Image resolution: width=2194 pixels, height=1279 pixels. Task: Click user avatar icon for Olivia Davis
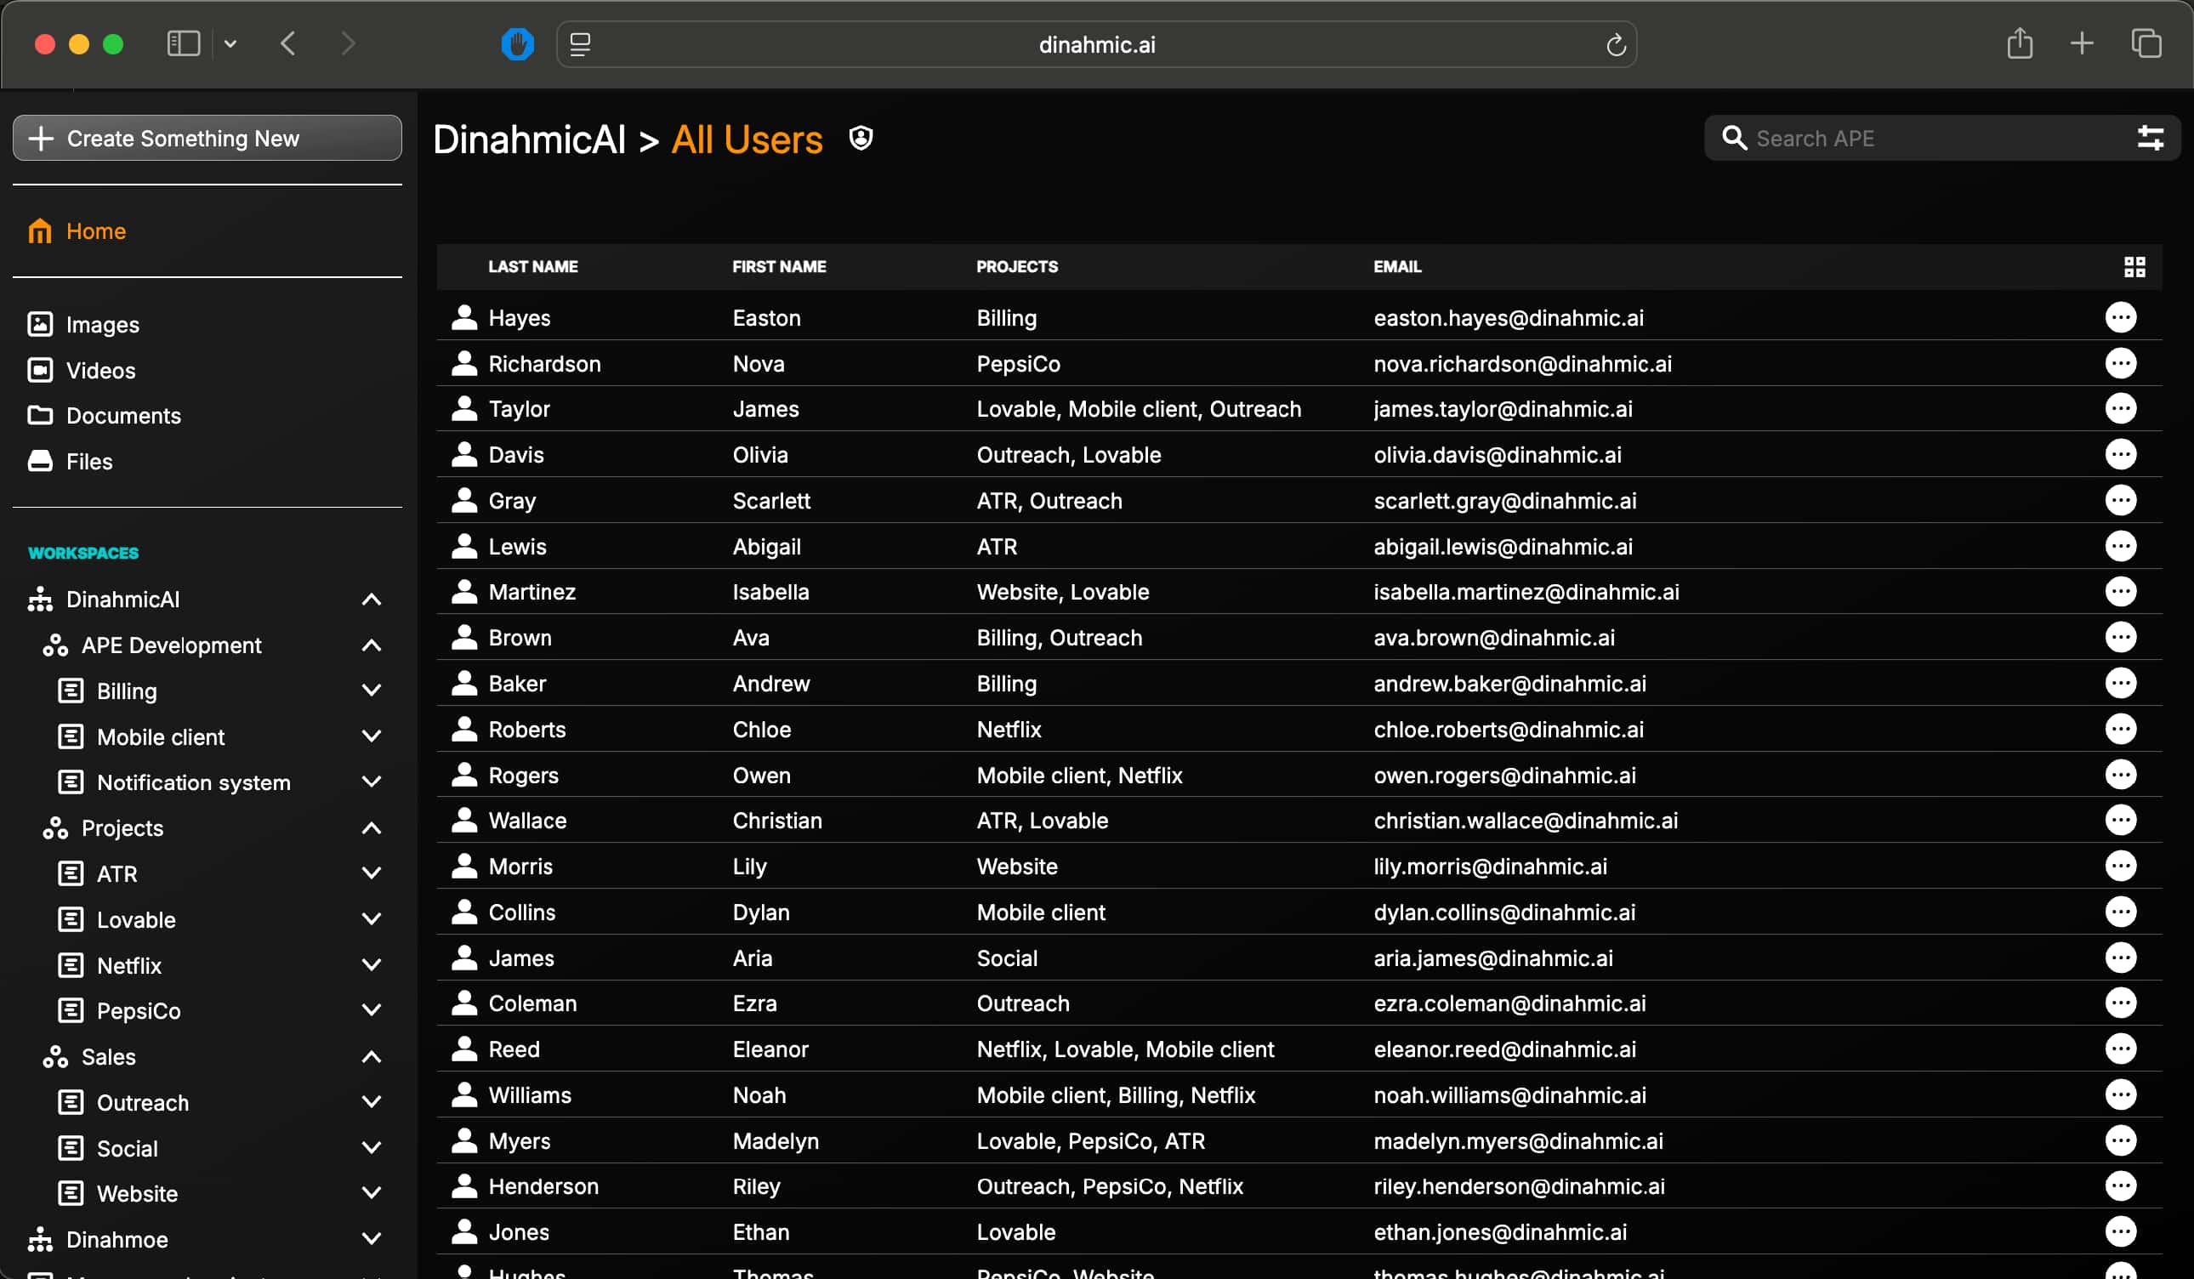tap(465, 454)
